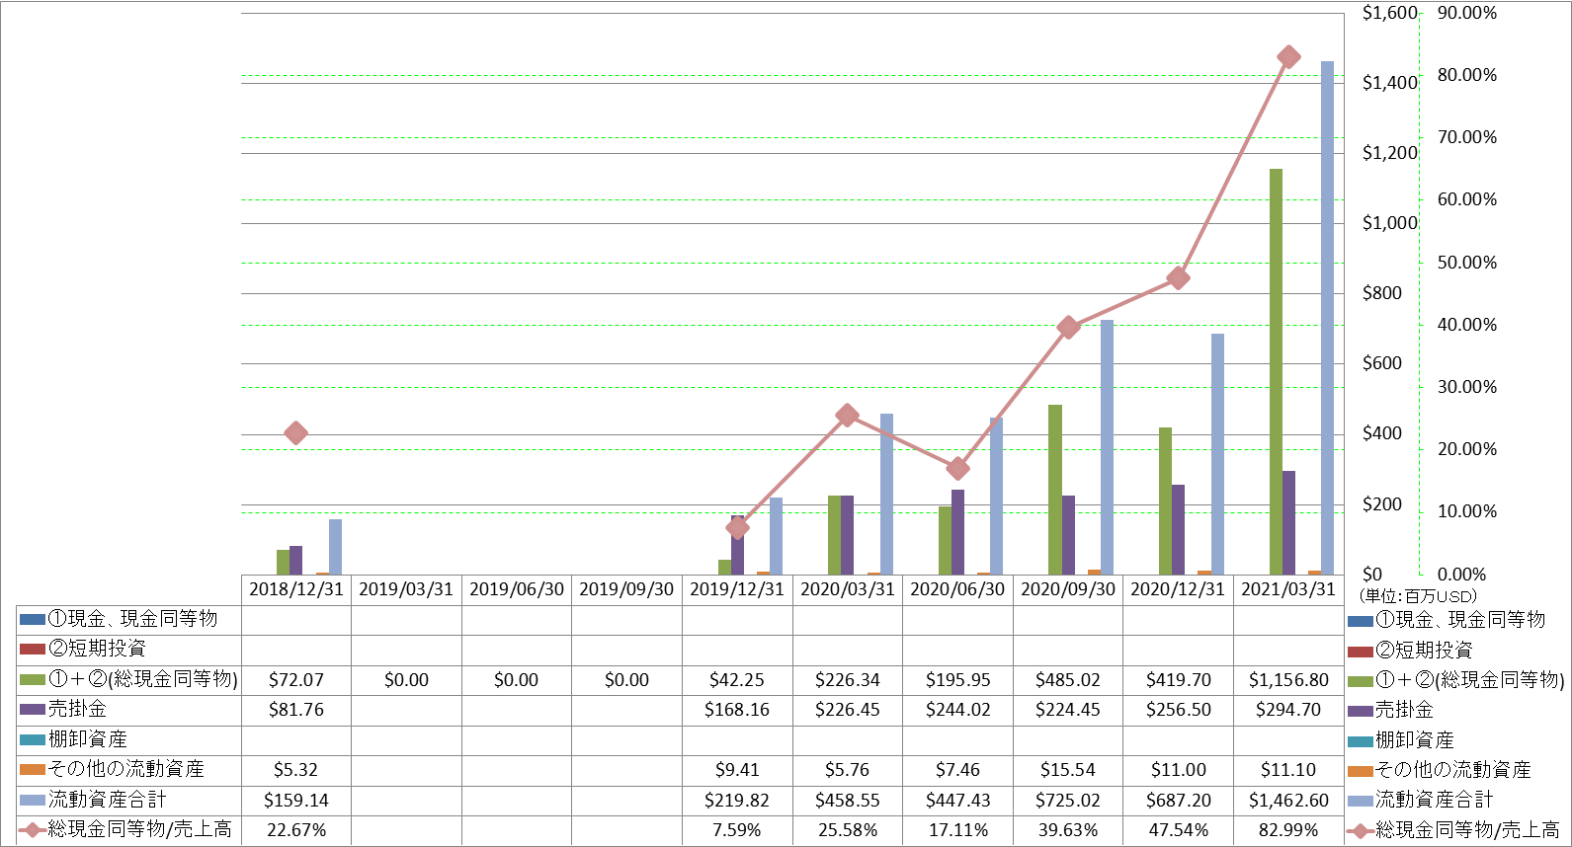This screenshot has height=847, width=1572.
Task: Click the light blue total bar at 2021/03/31
Action: click(x=1327, y=318)
